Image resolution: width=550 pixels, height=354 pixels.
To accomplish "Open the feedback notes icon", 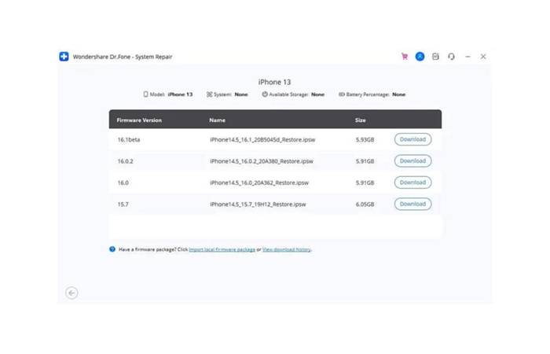I will pyautogui.click(x=435, y=57).
